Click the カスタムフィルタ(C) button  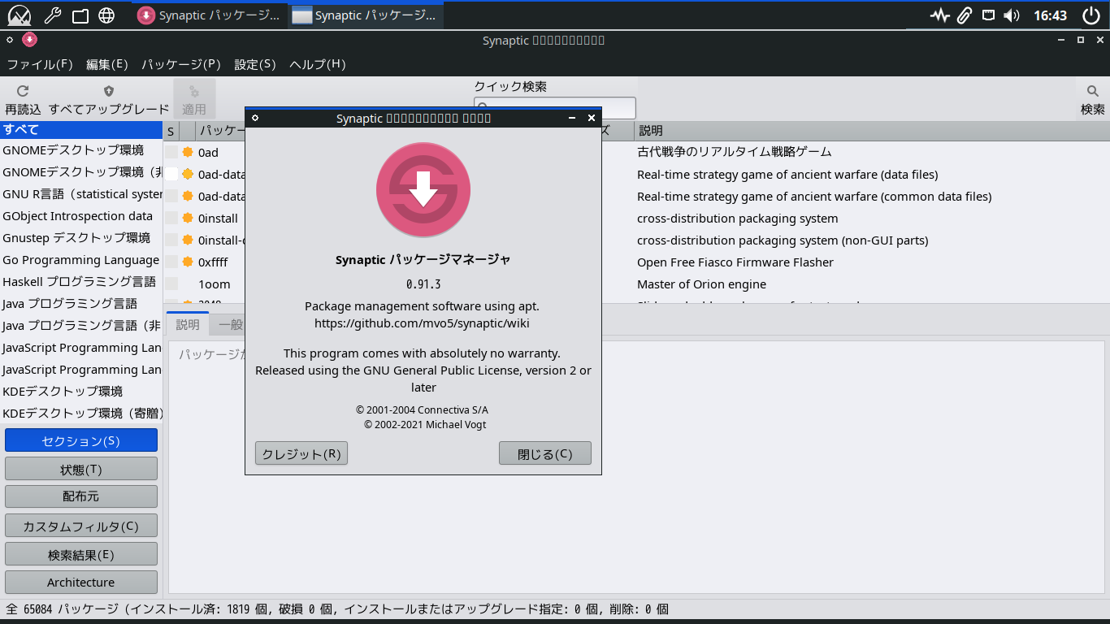click(81, 526)
